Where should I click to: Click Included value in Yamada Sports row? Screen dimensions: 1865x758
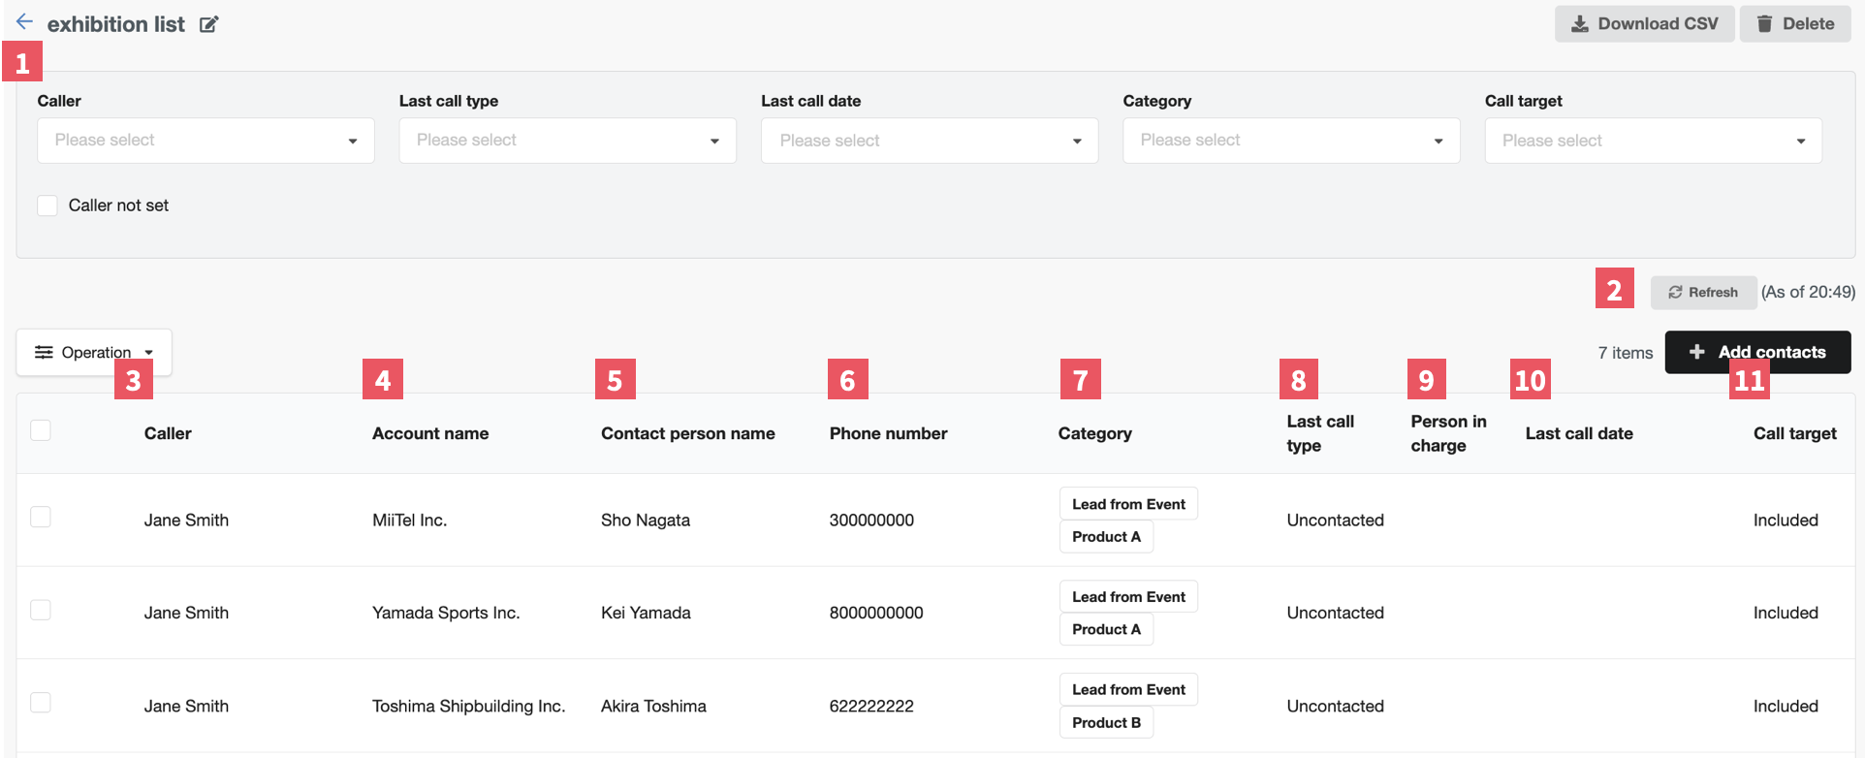point(1786,613)
